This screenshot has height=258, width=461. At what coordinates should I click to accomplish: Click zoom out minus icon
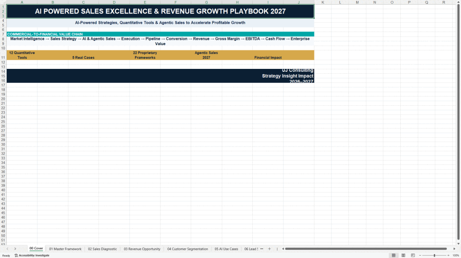tap(420, 256)
